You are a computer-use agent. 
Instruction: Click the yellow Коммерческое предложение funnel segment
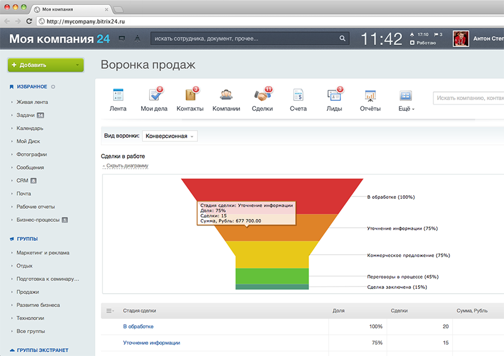tap(272, 255)
